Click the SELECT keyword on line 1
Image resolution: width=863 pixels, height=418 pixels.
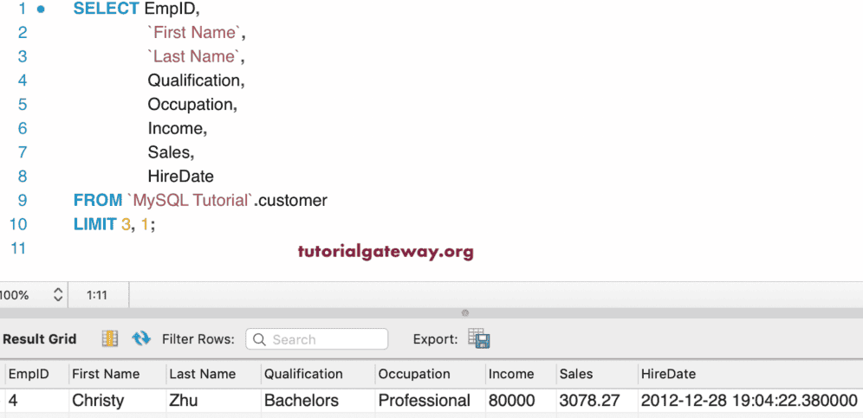tap(107, 9)
